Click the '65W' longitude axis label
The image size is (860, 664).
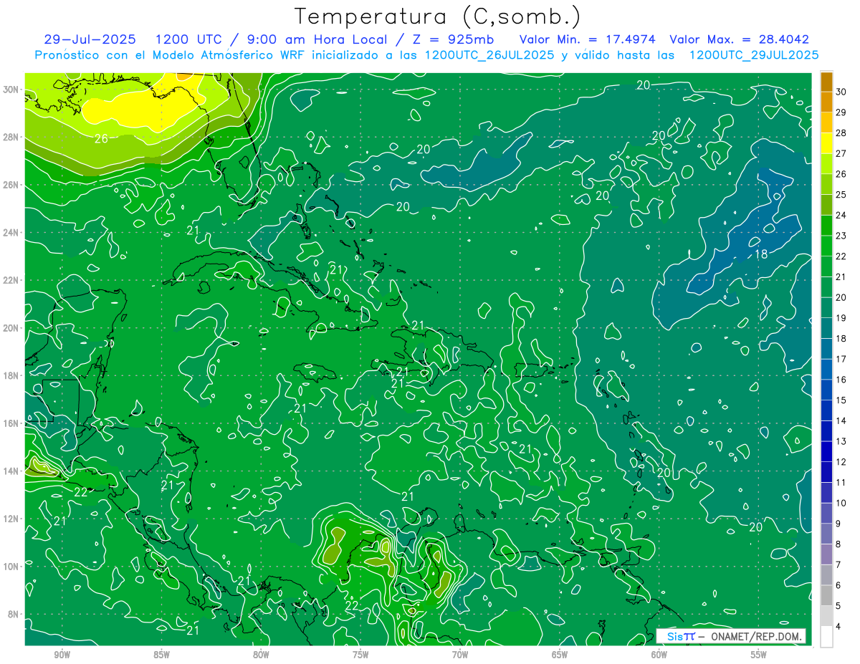tap(560, 655)
